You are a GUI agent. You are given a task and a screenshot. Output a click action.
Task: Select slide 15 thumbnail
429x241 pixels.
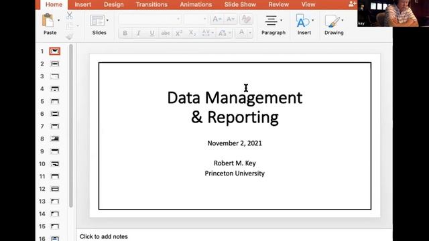click(55, 226)
